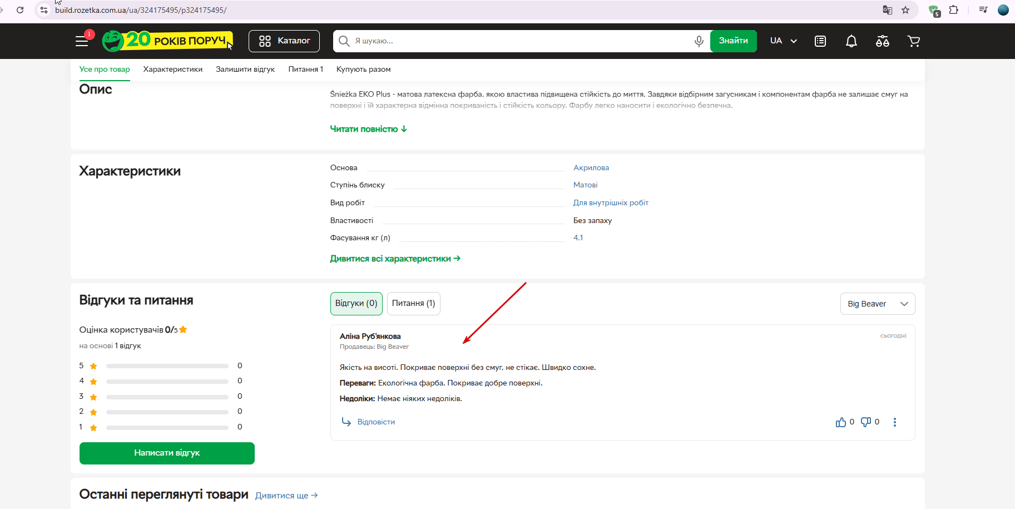The width and height of the screenshot is (1015, 509).
Task: Click the Основа characteristic label
Action: tap(344, 167)
